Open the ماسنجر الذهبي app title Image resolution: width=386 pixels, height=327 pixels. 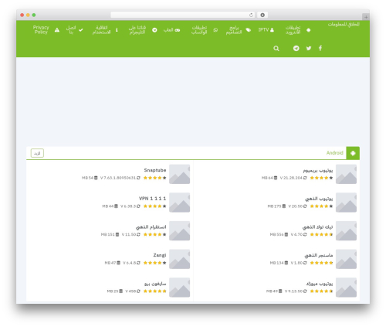click(319, 255)
